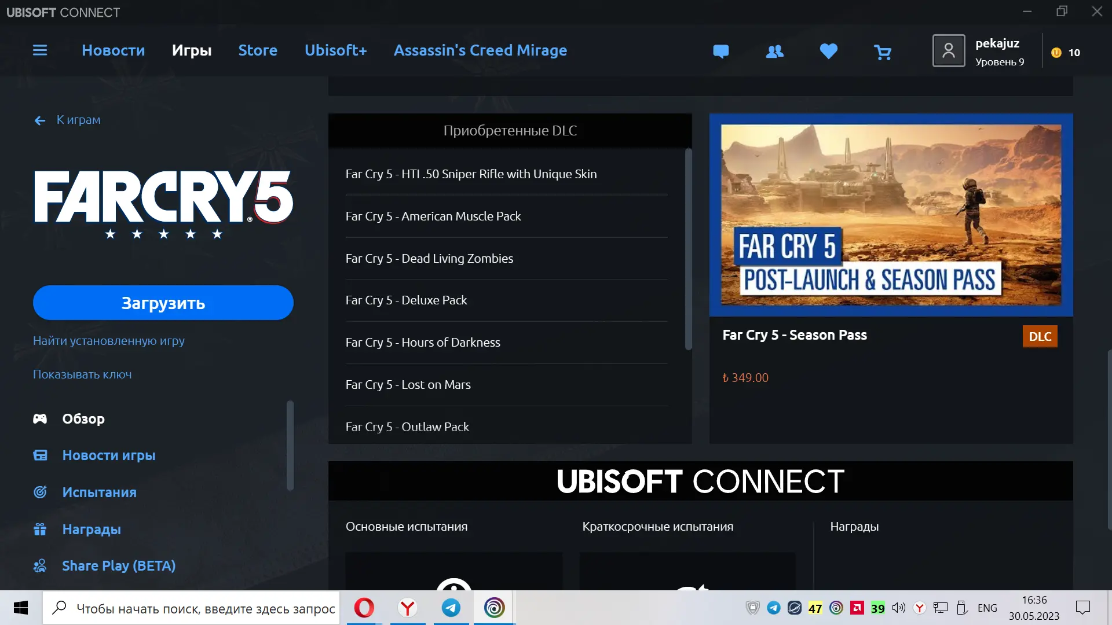
Task: Click the back arrow К играм
Action: pyautogui.click(x=39, y=120)
